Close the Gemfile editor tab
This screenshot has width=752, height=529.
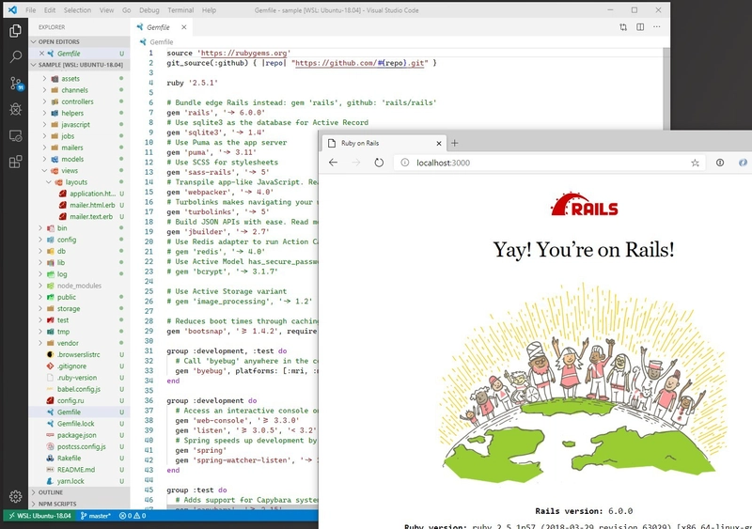point(193,28)
